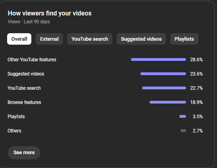
Task: Click the 'YouTube search' row label
Action: tap(24, 88)
